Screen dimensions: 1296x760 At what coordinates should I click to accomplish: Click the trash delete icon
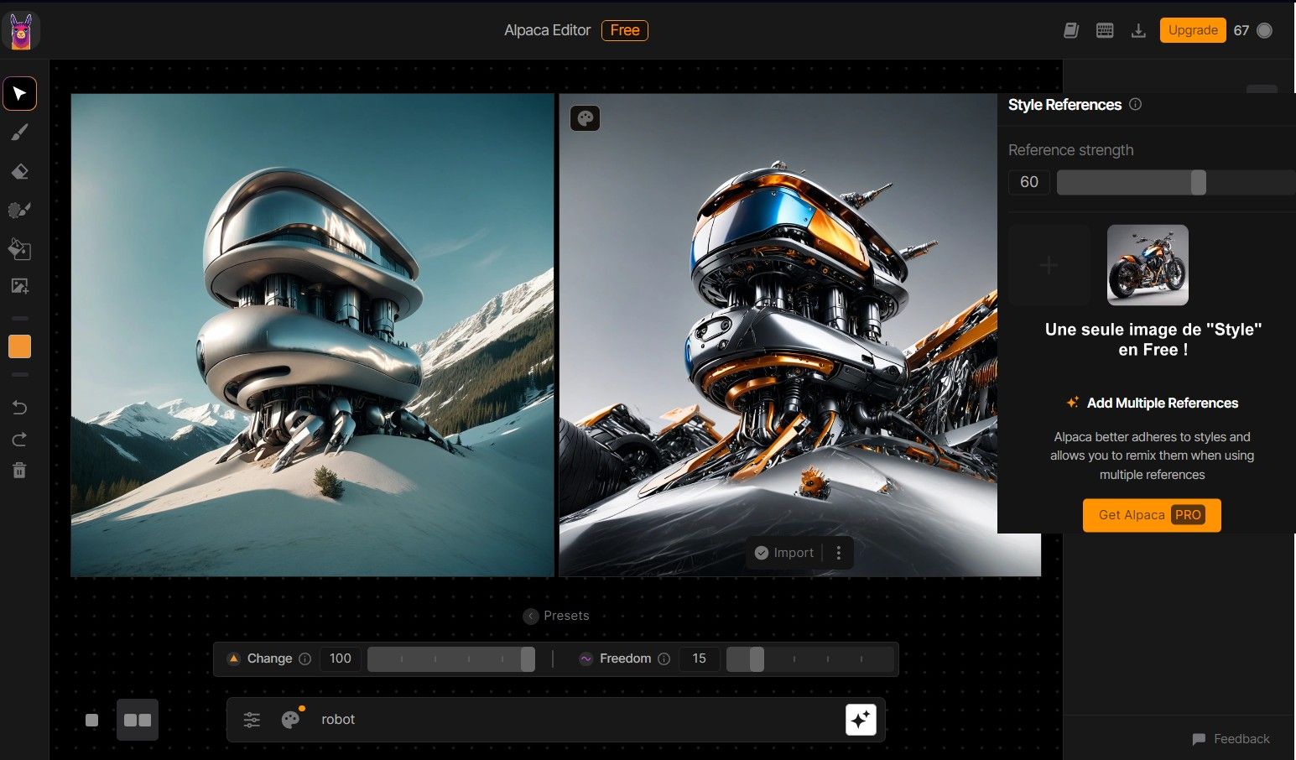[19, 471]
